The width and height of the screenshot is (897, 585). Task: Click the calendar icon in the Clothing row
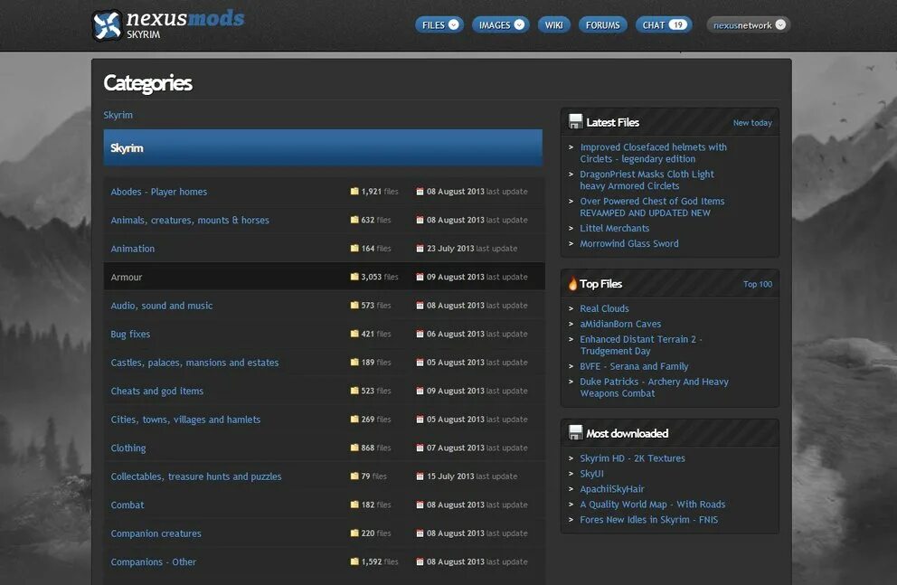click(420, 448)
